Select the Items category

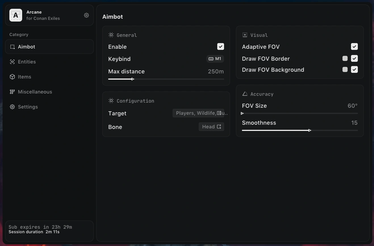click(49, 77)
